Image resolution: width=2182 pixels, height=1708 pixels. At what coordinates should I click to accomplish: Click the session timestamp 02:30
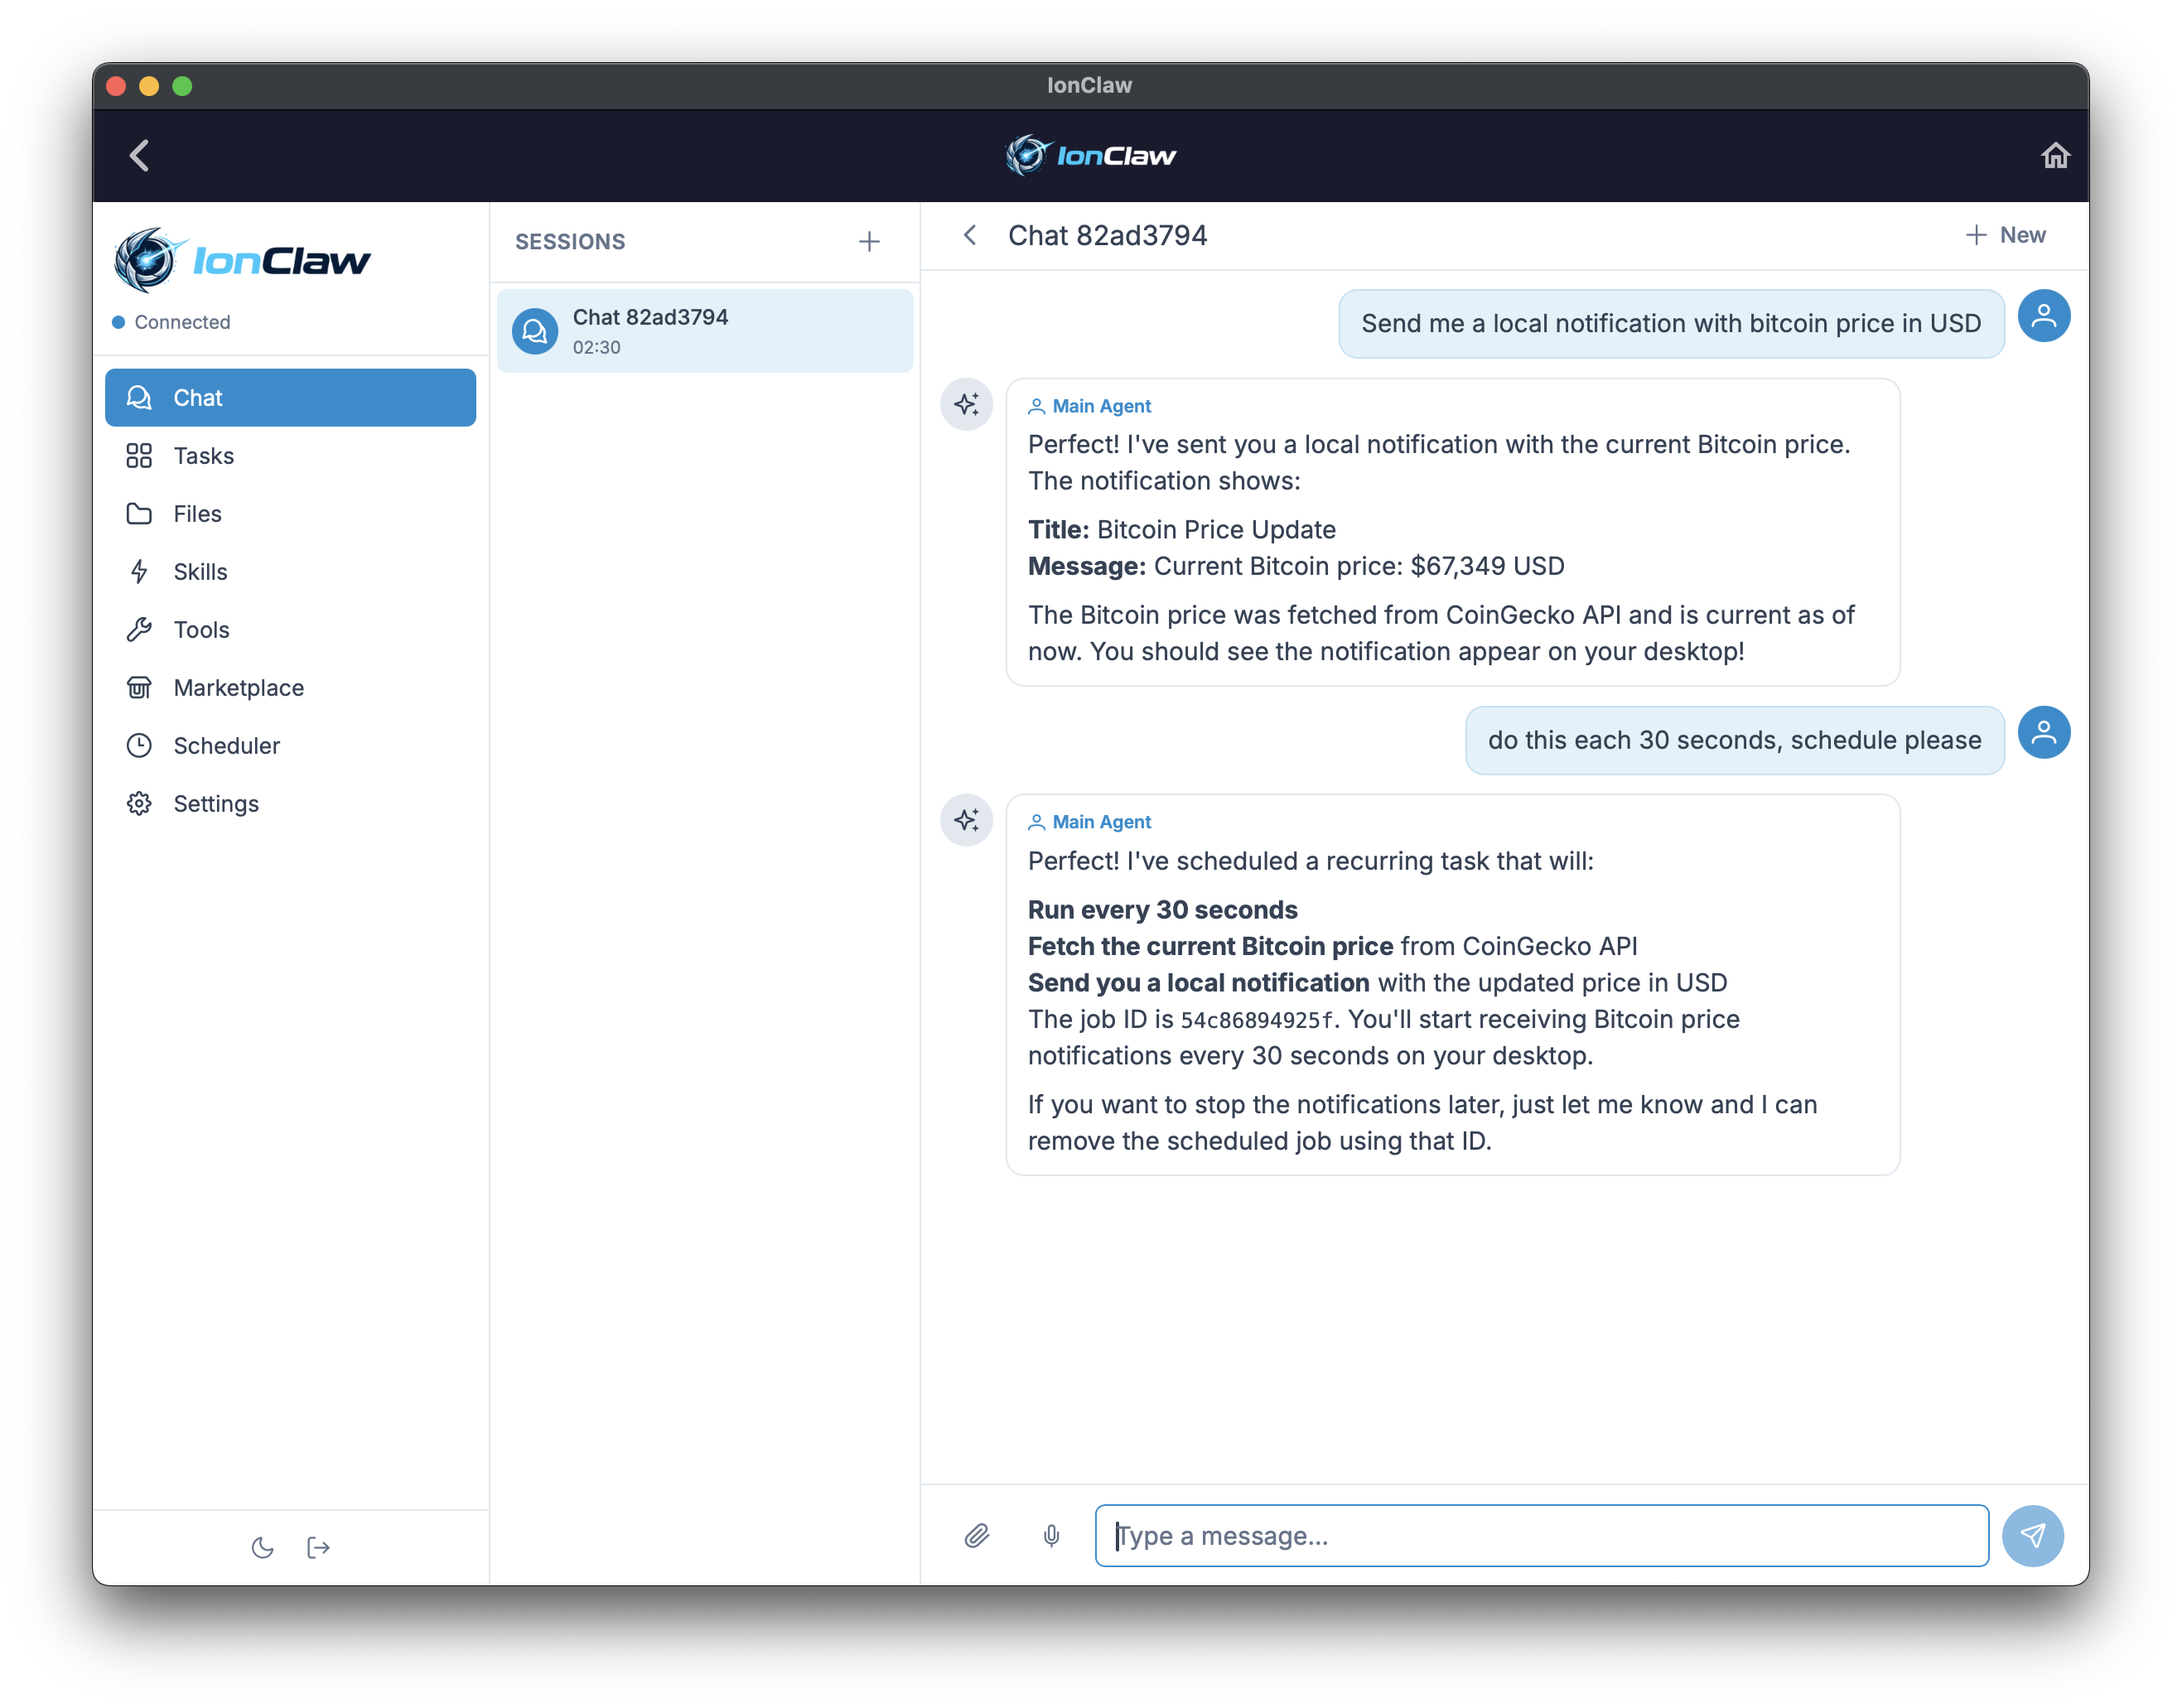(596, 347)
